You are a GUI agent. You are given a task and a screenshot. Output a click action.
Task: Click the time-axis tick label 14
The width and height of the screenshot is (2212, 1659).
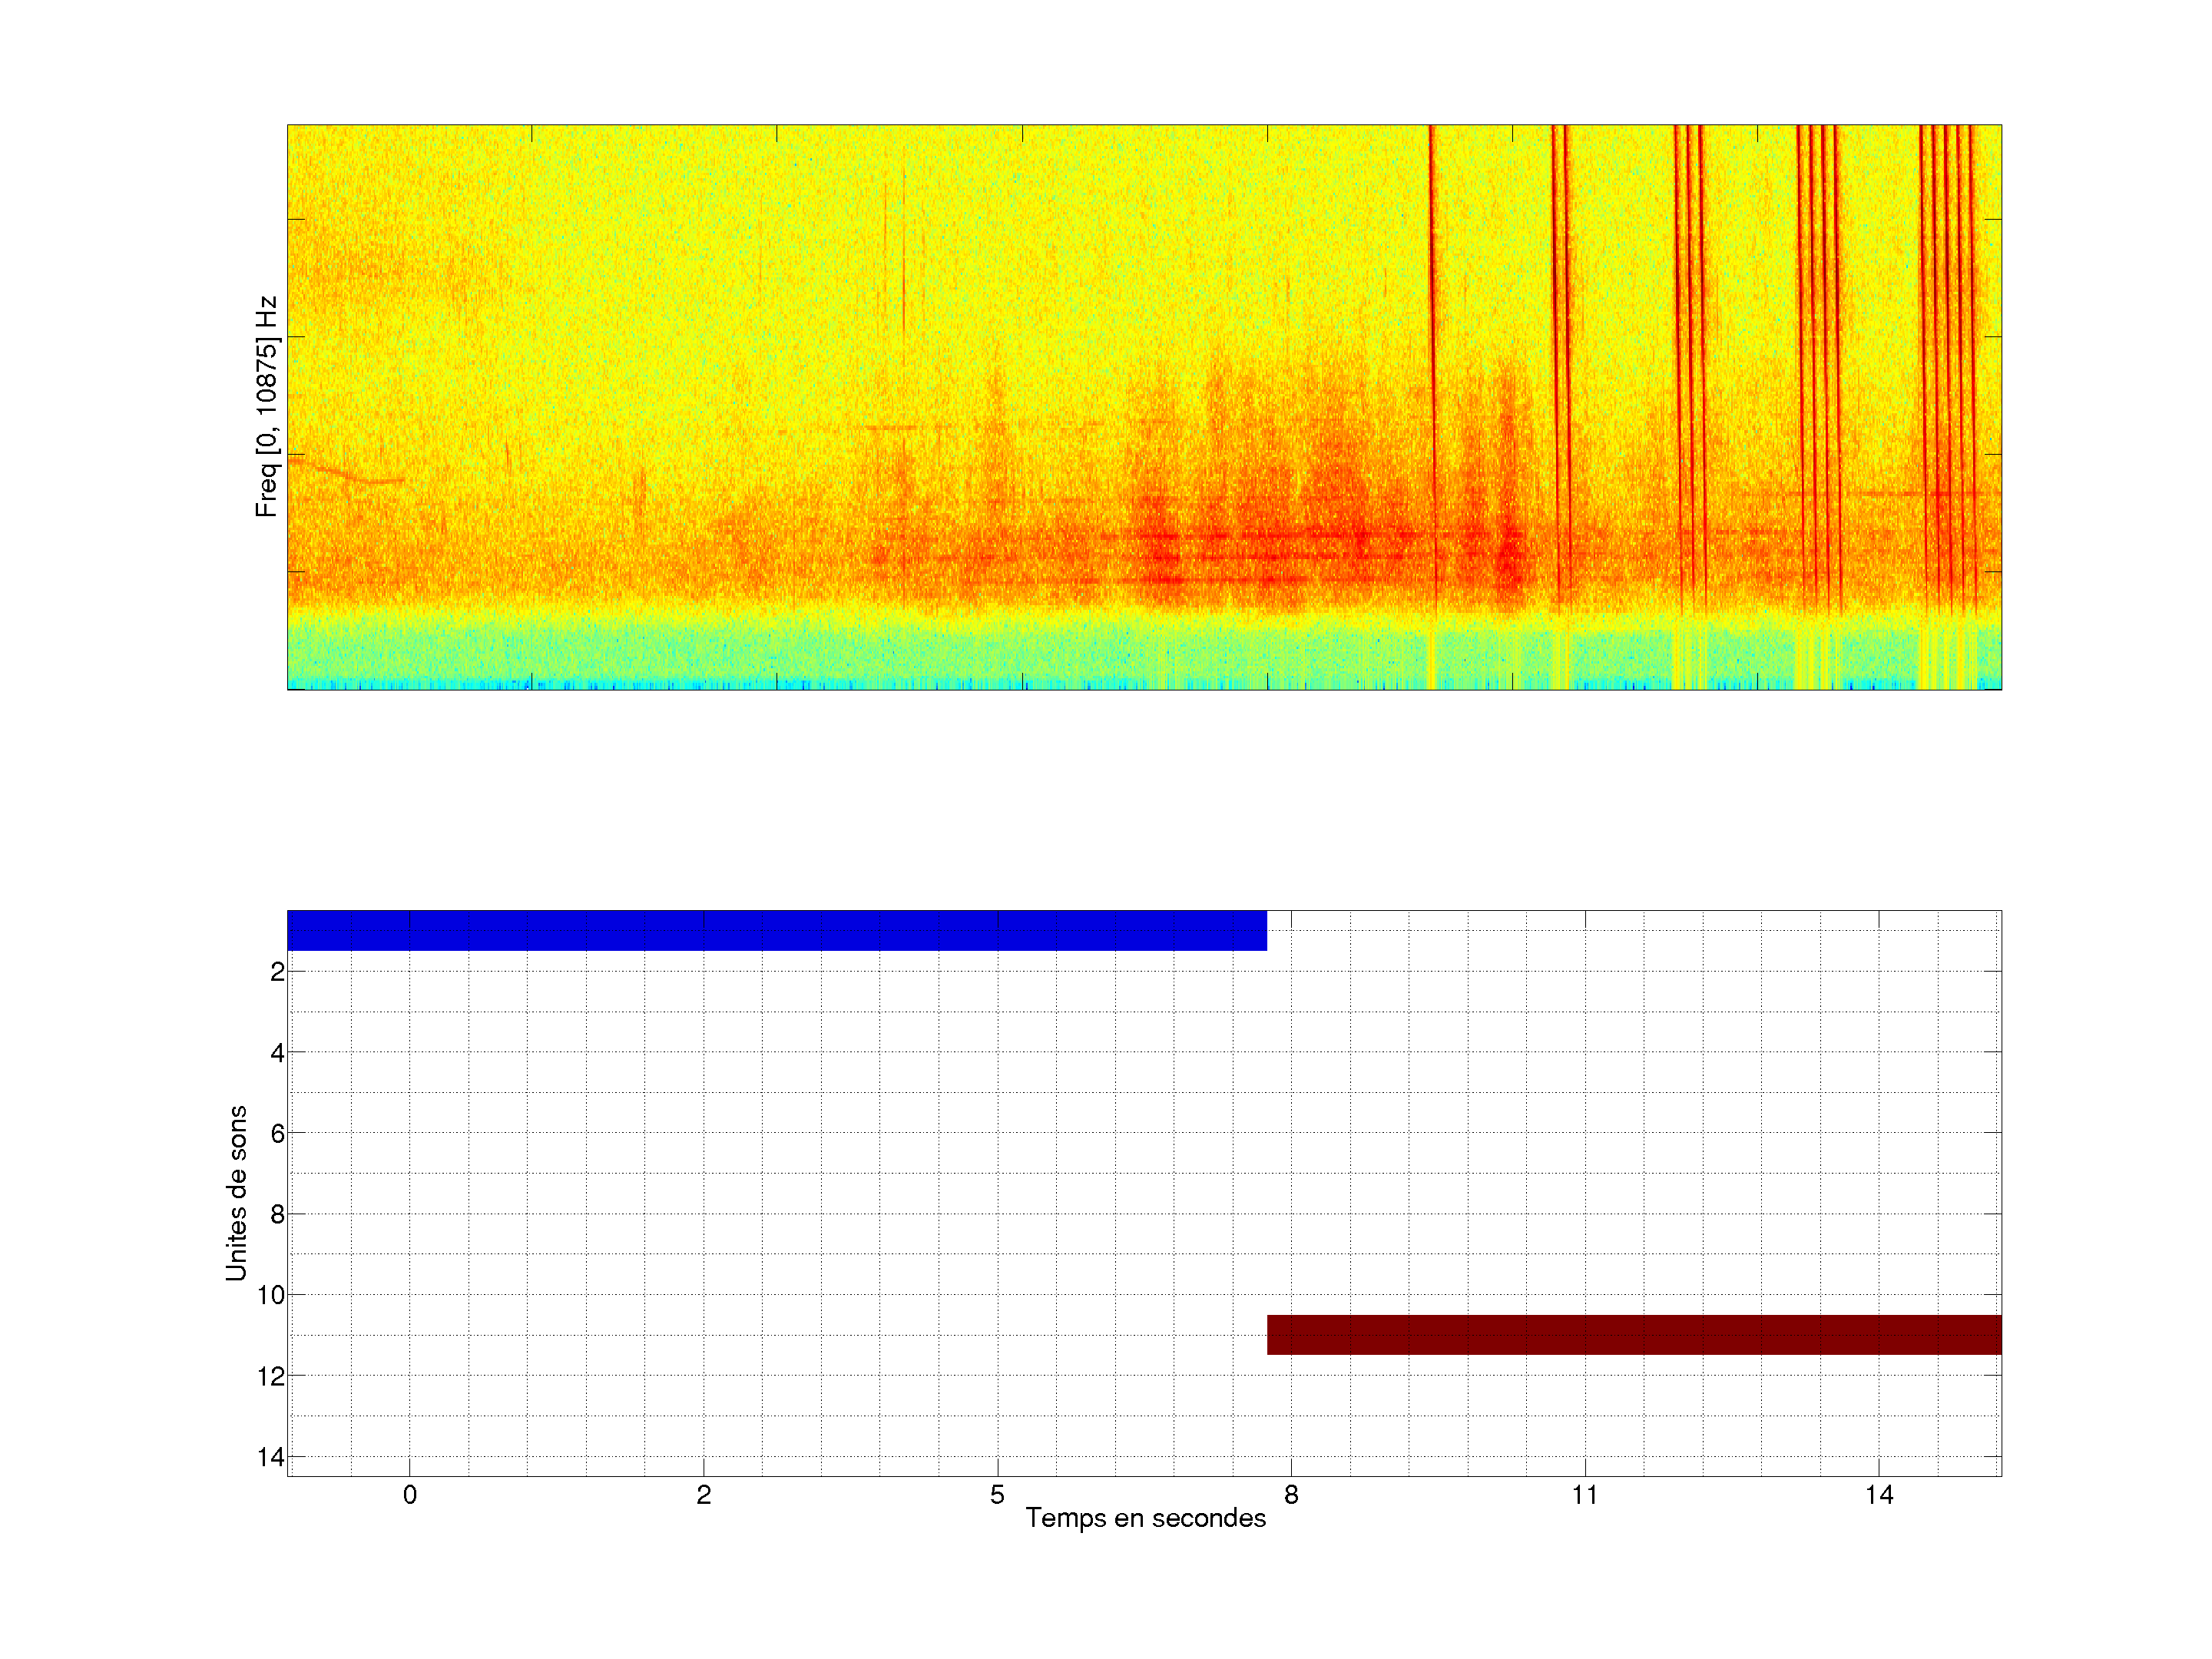(1878, 1495)
